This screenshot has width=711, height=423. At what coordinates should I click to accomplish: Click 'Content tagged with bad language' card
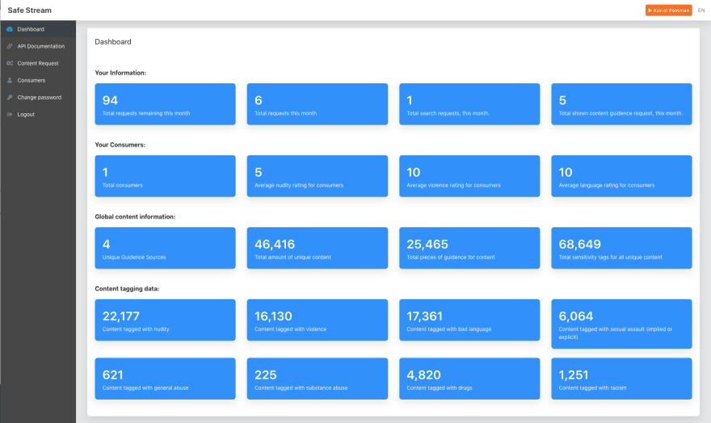coord(469,320)
